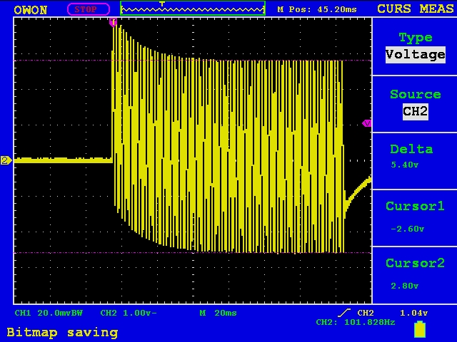Screen dimensions: 457x342
Task: Click the battery level icon
Action: 420,329
